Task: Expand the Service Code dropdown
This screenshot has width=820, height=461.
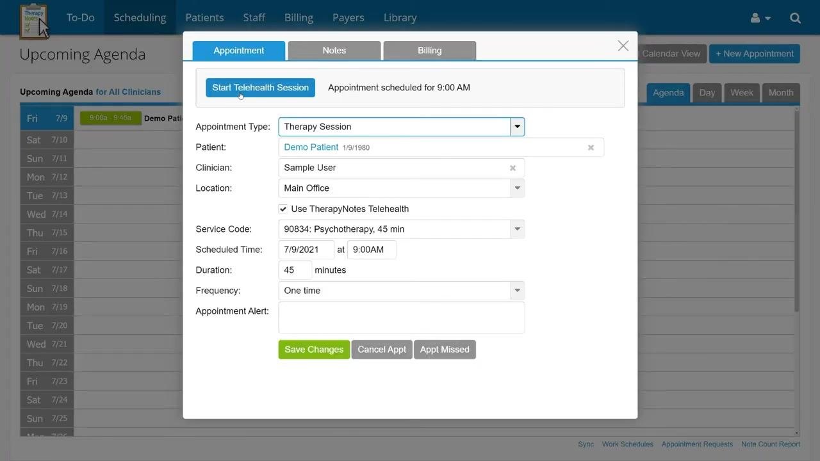Action: click(x=517, y=229)
